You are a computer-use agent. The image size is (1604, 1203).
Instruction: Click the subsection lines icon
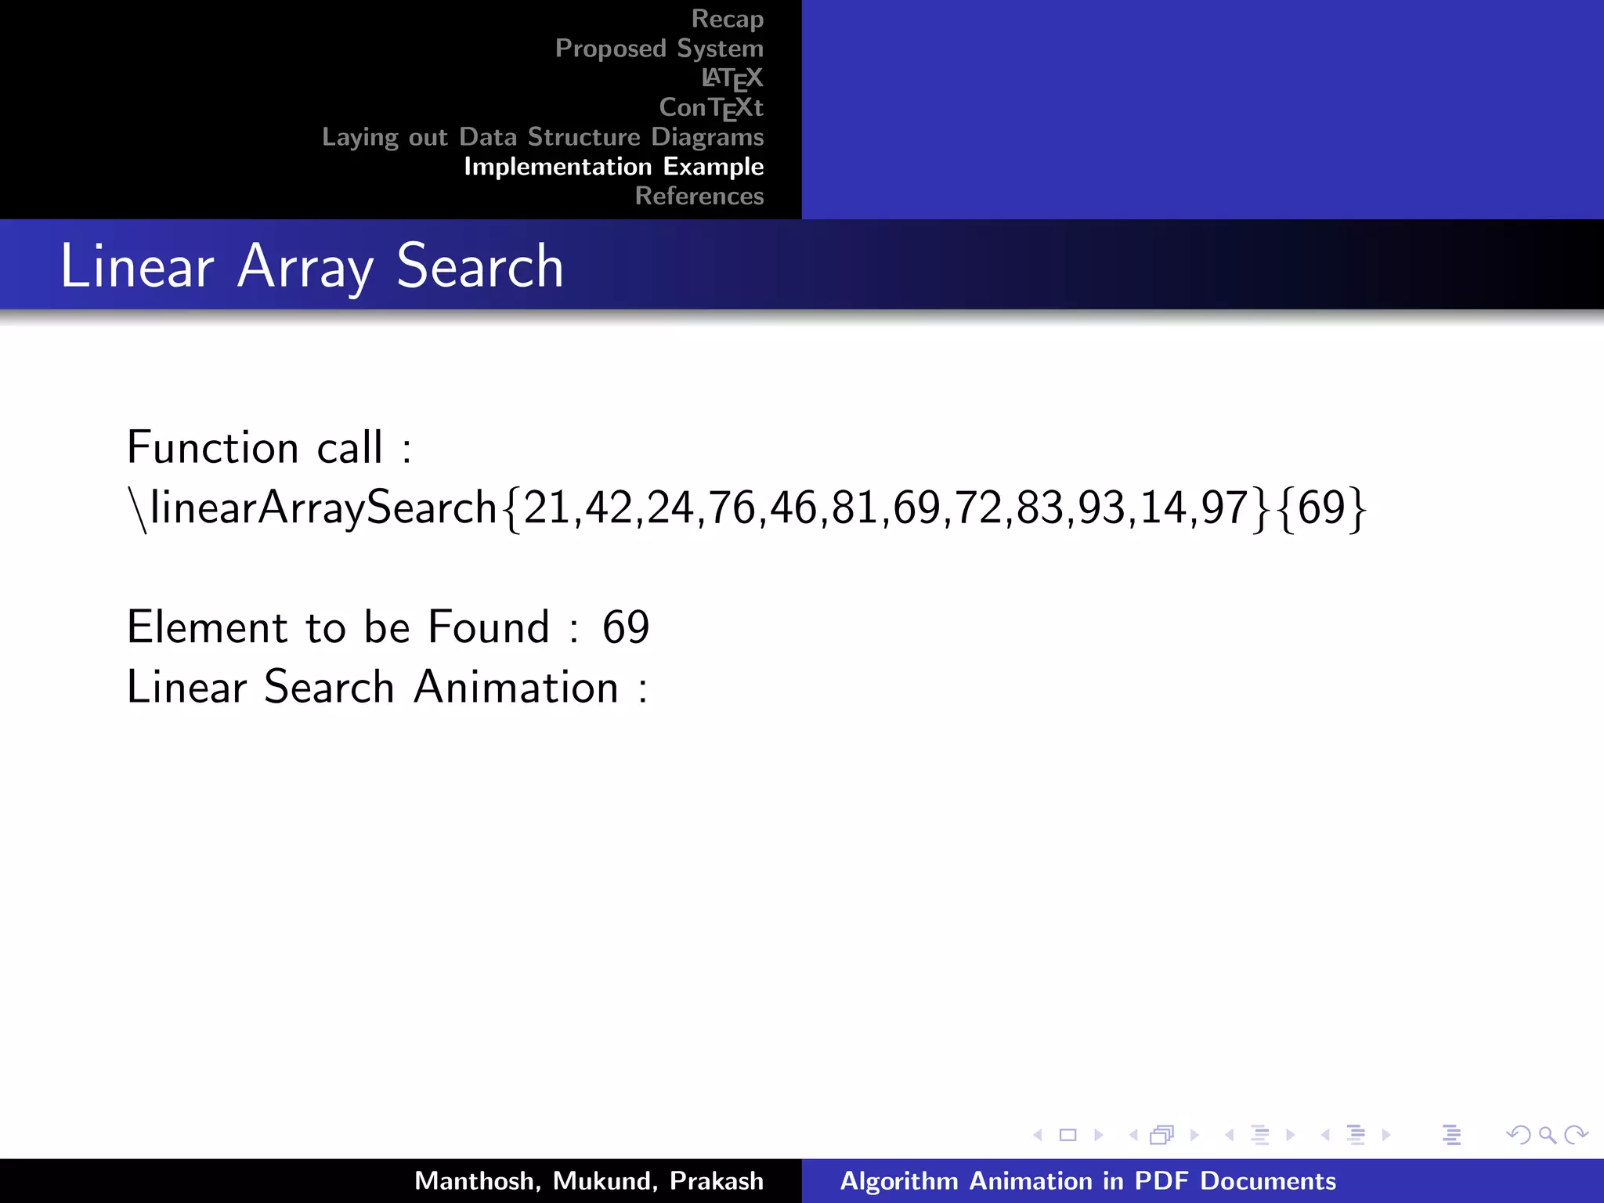point(1260,1135)
